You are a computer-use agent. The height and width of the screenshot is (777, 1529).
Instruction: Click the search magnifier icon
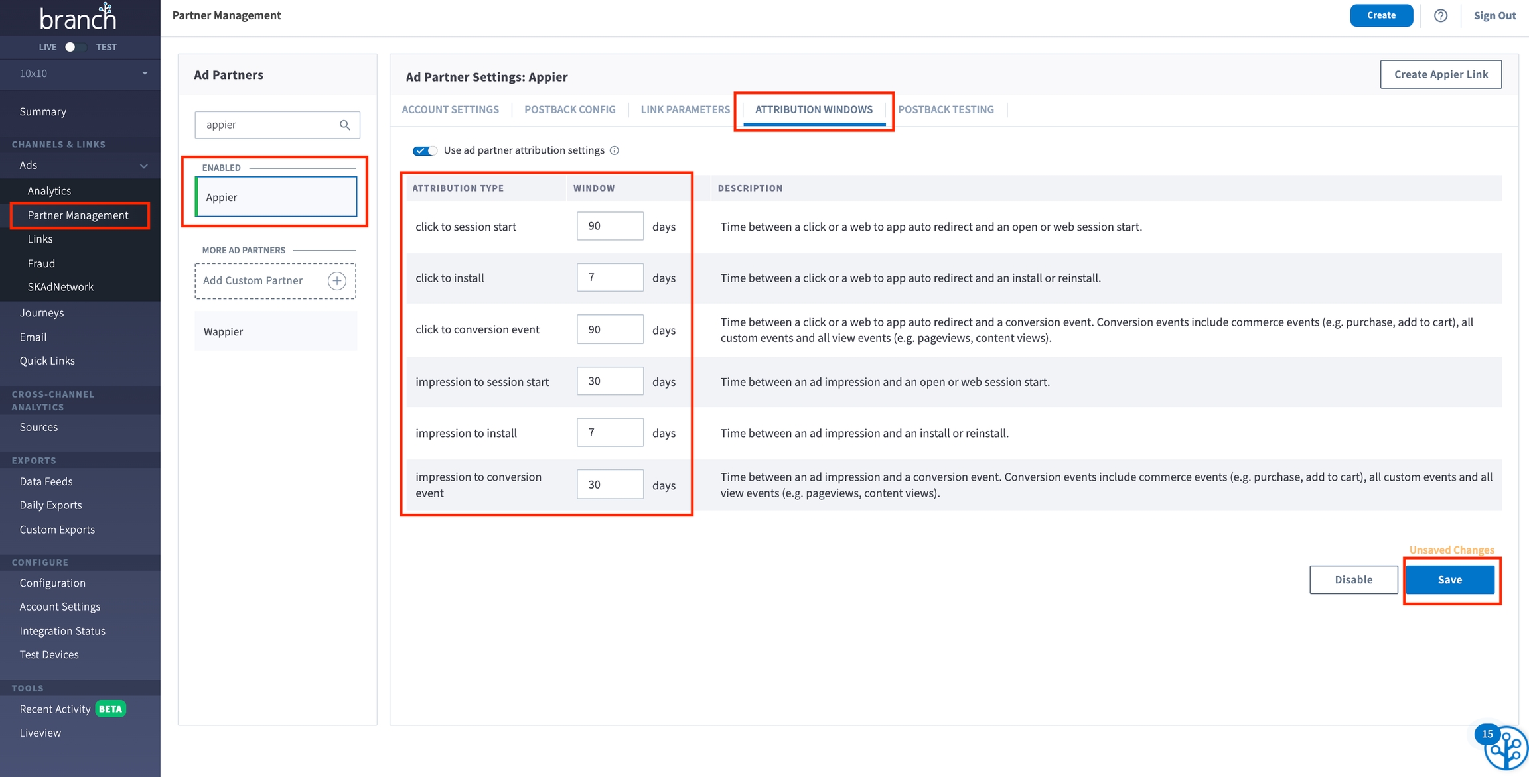[344, 125]
